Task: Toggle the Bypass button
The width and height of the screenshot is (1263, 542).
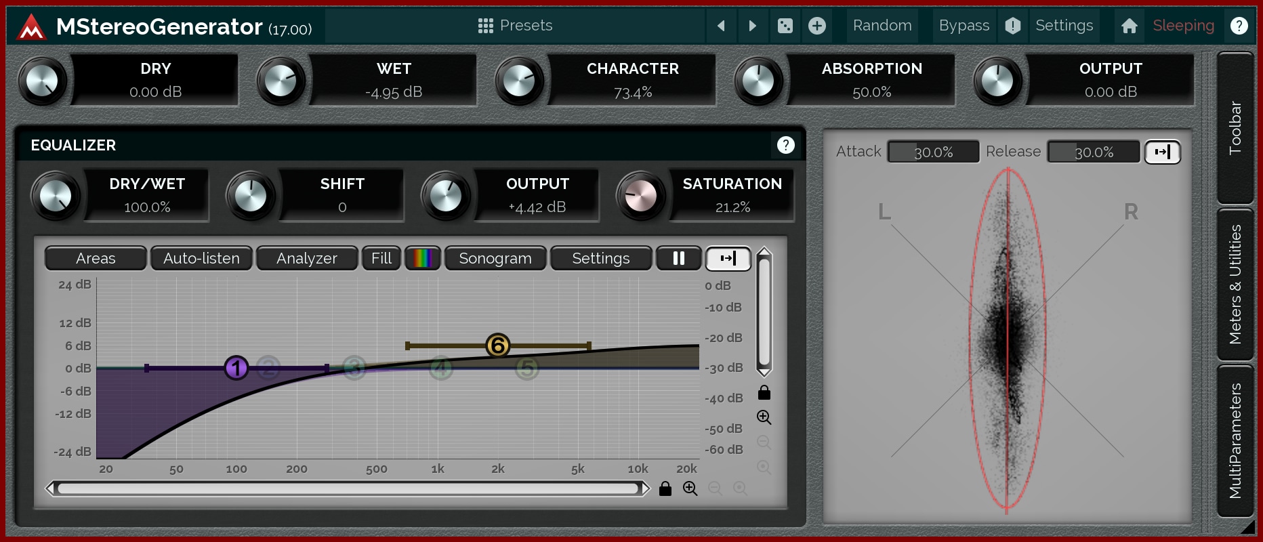Action: click(964, 26)
